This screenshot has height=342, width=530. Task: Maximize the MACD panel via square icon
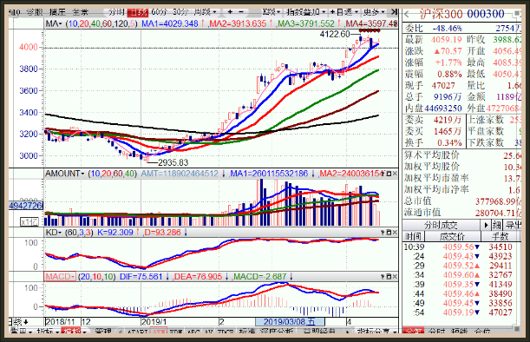pos(389,277)
